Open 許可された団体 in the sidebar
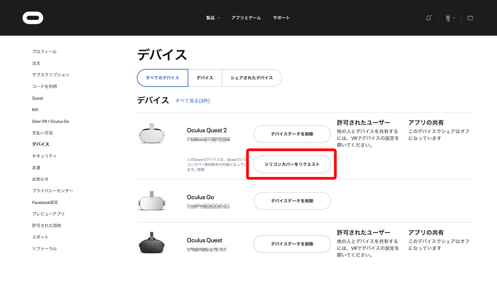 46,225
